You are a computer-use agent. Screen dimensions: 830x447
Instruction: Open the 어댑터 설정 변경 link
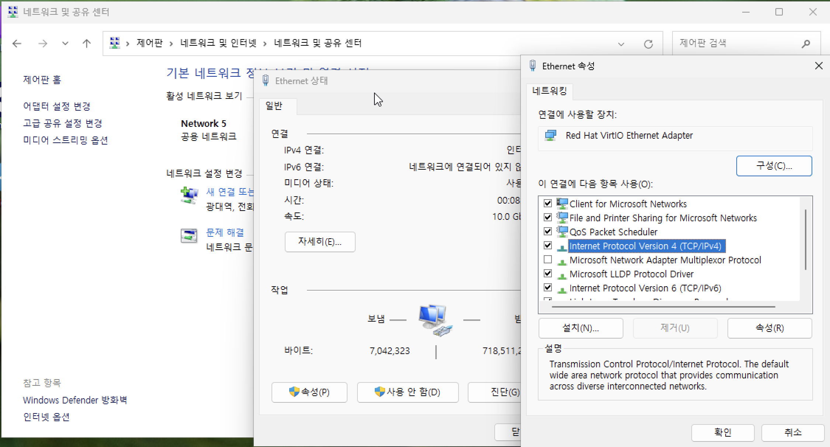tap(57, 106)
